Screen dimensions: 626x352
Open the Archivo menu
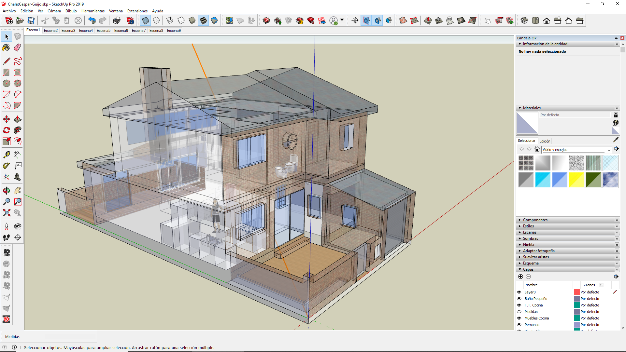point(9,11)
